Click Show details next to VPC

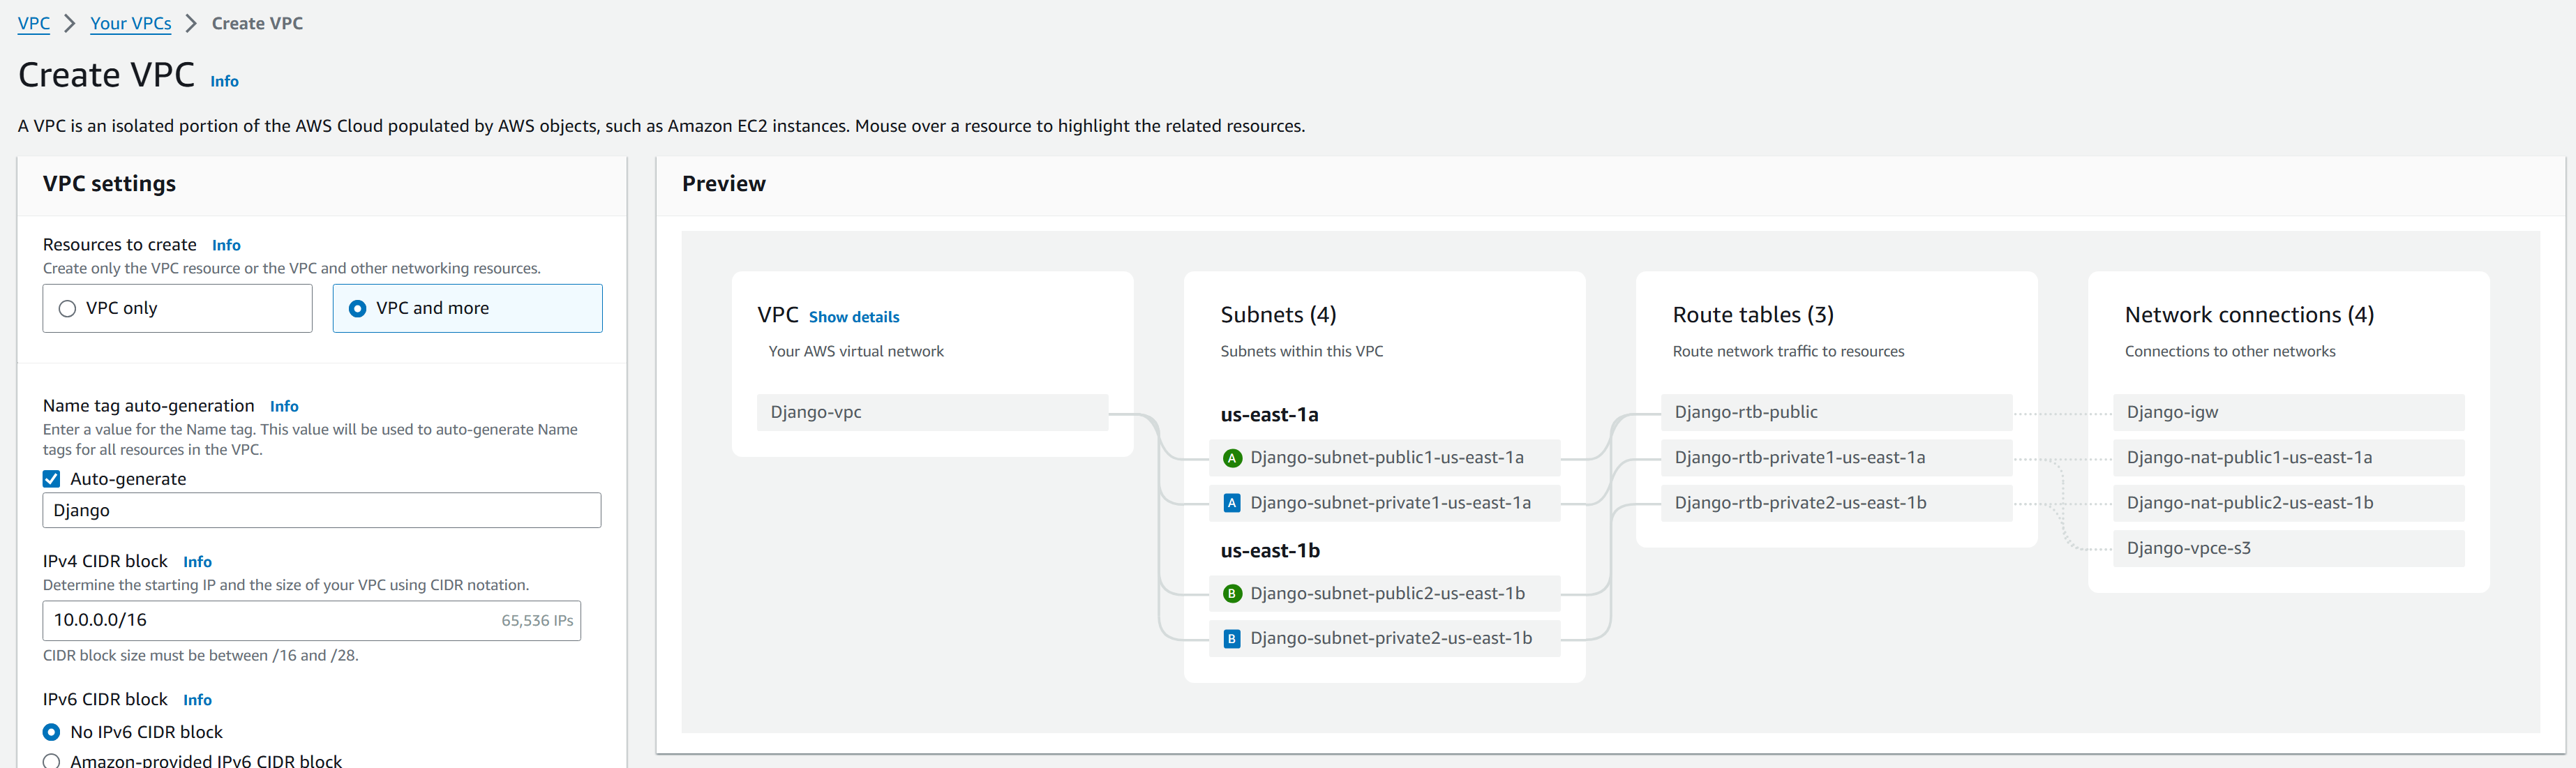point(853,317)
